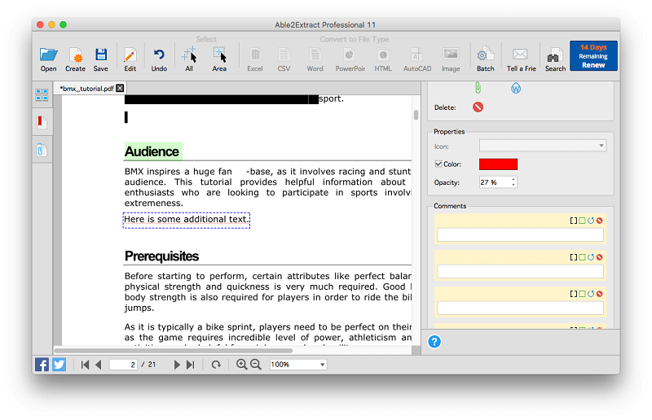Convert to PowerPoint
Image resolution: width=652 pixels, height=420 pixels.
(350, 59)
